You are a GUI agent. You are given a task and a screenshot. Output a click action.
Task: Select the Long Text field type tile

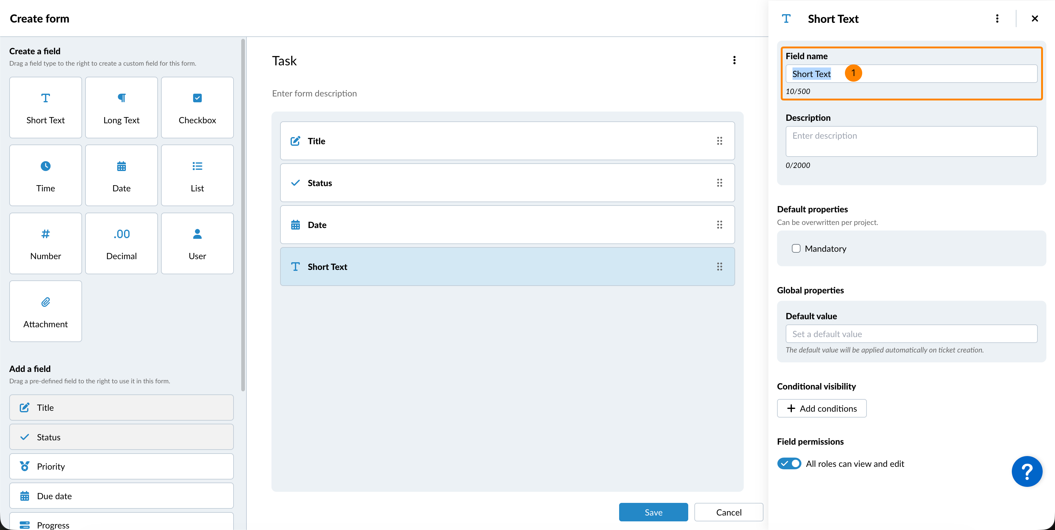pos(121,108)
